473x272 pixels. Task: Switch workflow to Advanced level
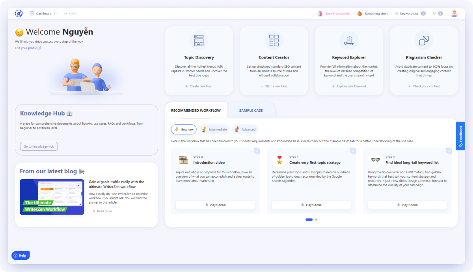click(x=245, y=129)
